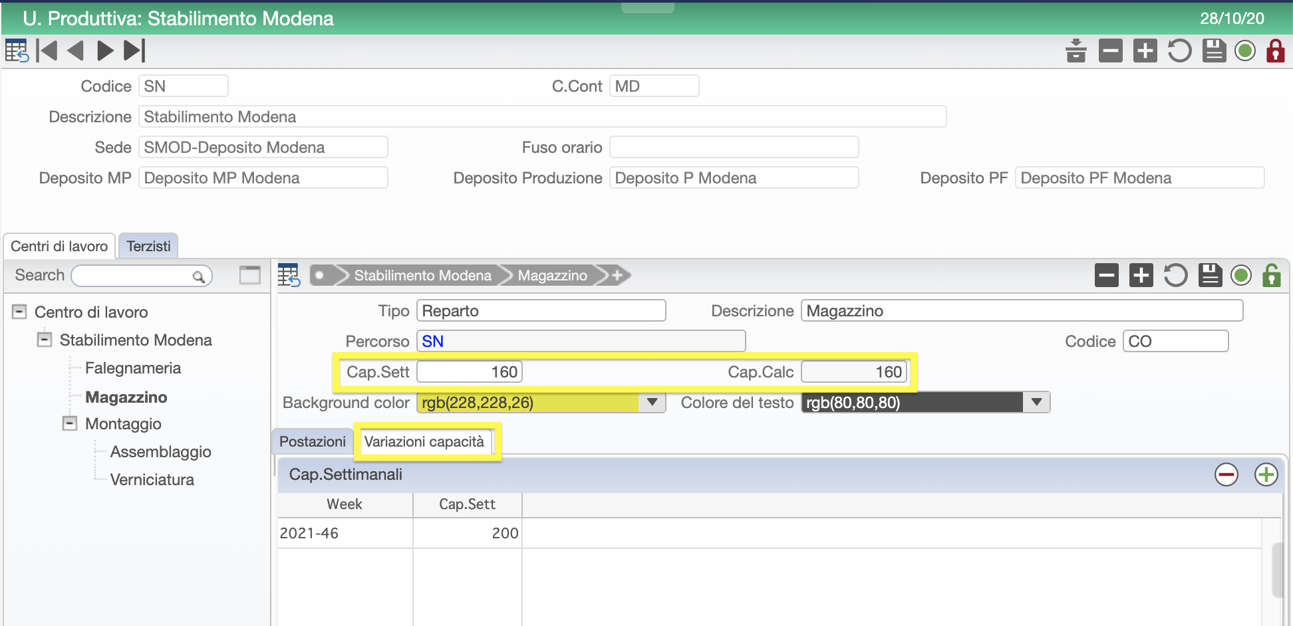
Task: Delete work center with panel minus icon
Action: [1107, 275]
